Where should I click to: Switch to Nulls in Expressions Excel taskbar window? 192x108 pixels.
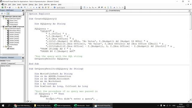tap(63, 106)
